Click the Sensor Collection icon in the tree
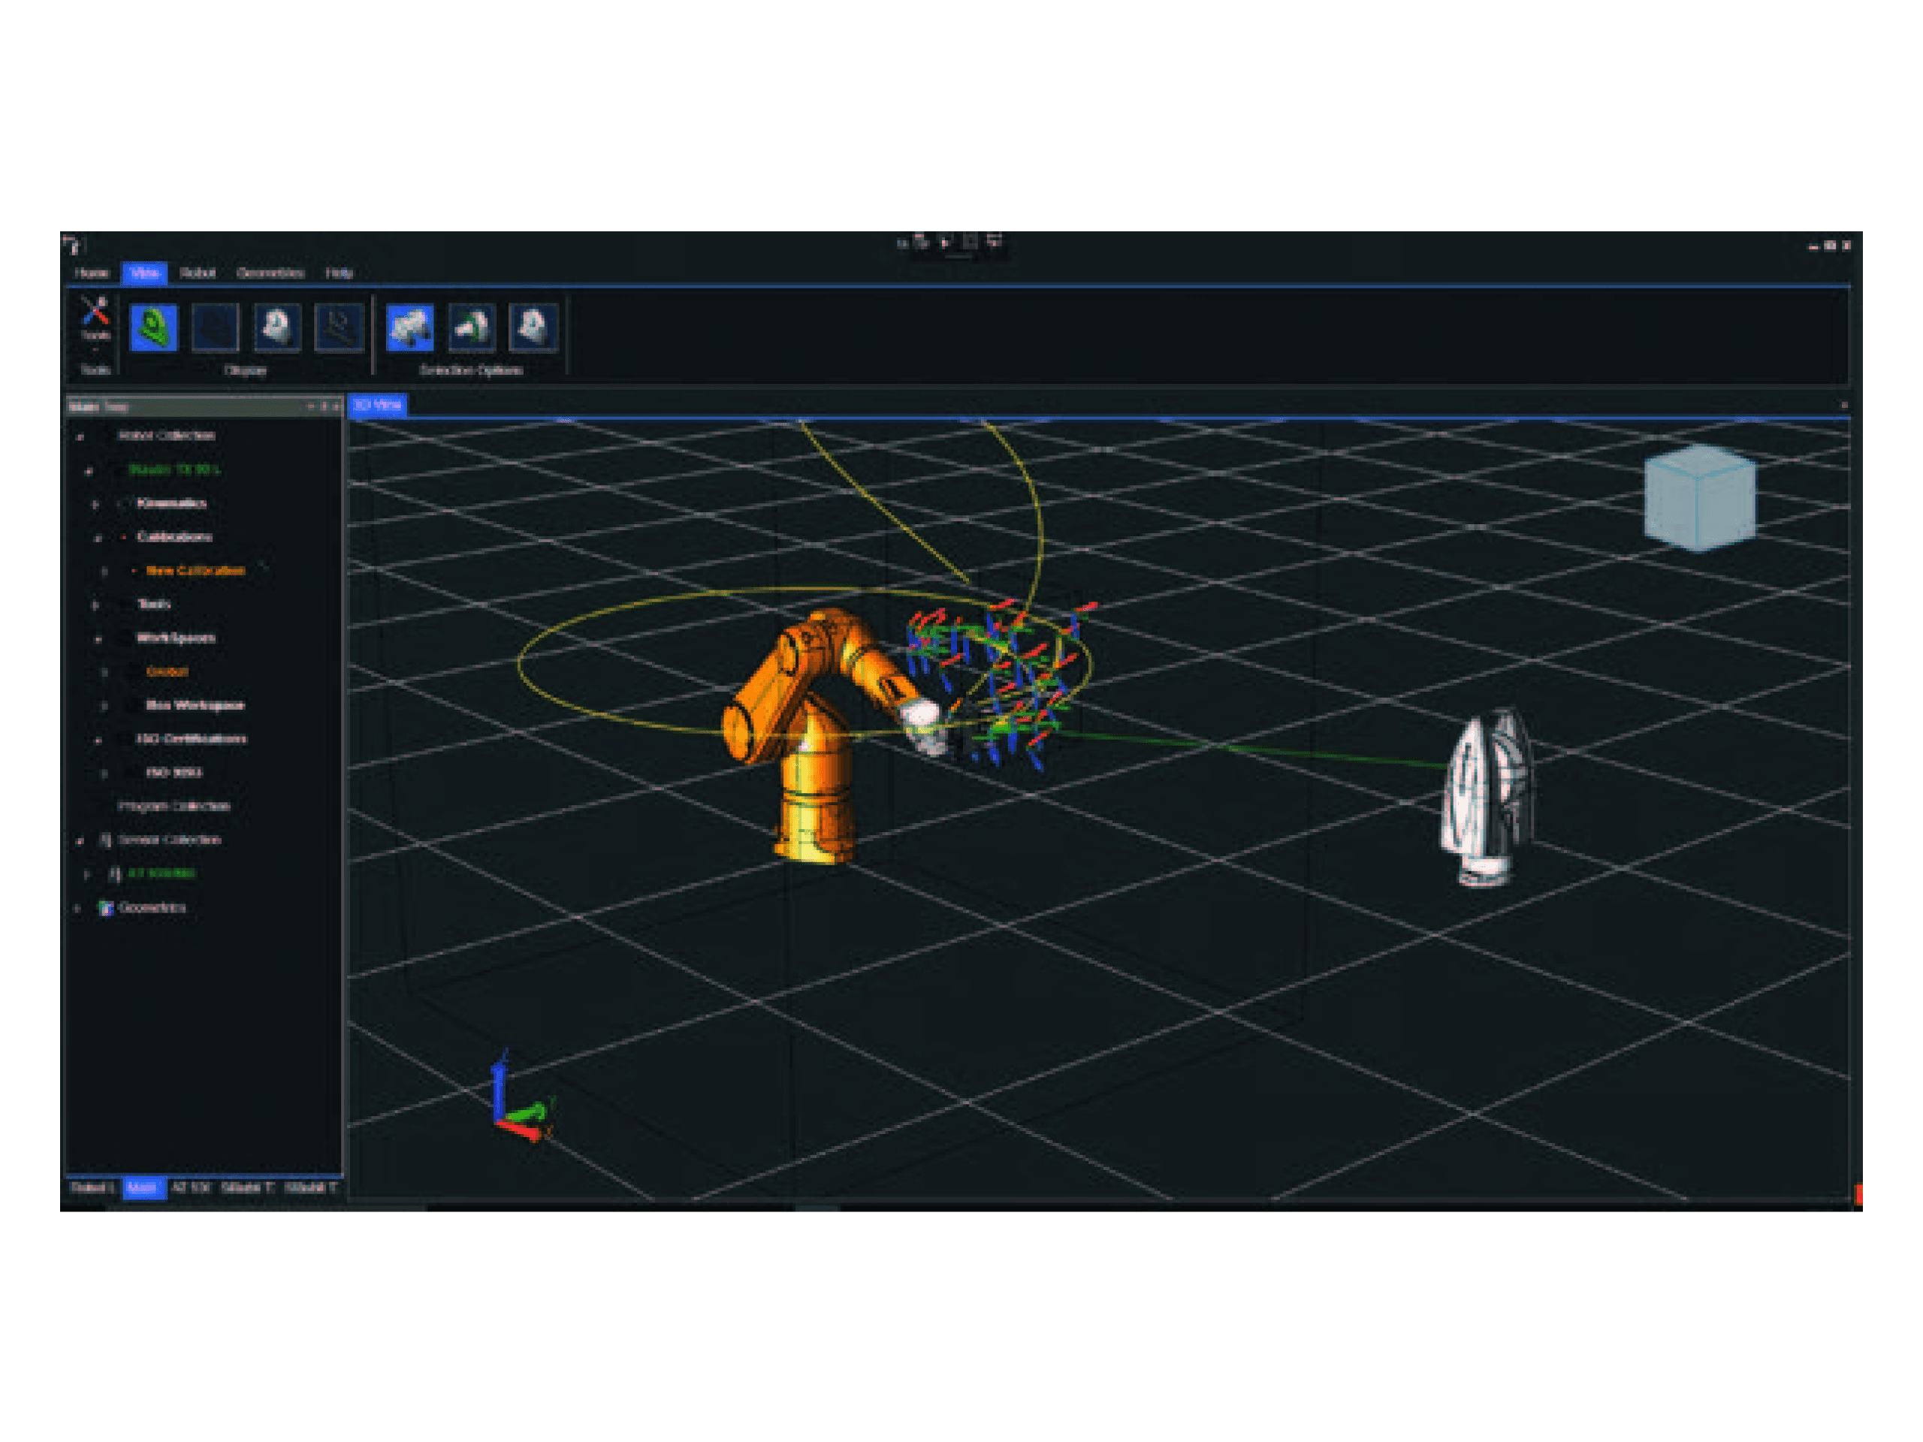1923x1442 pixels. 104,839
